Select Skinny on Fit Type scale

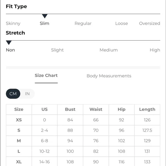pos(13,24)
